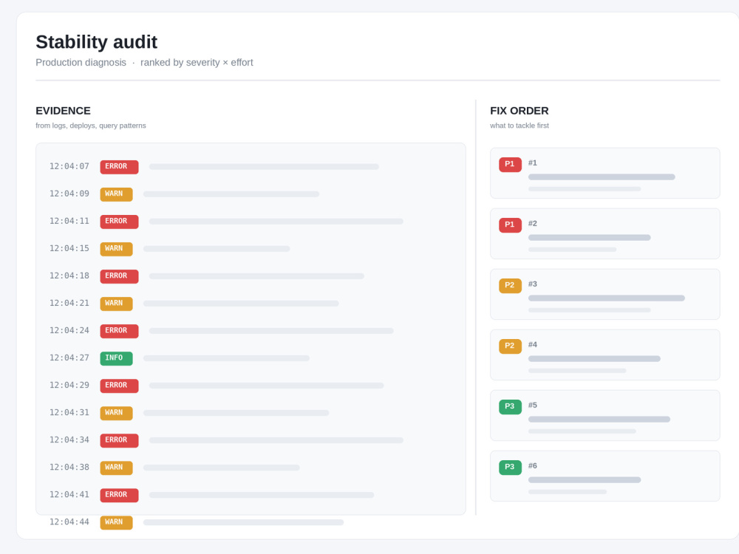Screen dimensions: 739x554
Task: Select timestamp 12:04:21
Action: coord(69,303)
